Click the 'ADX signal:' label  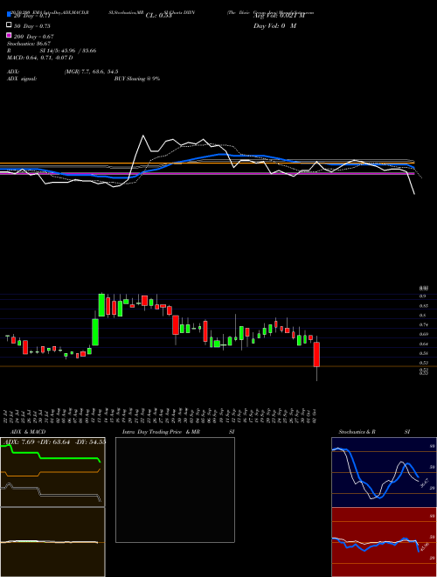[22, 79]
